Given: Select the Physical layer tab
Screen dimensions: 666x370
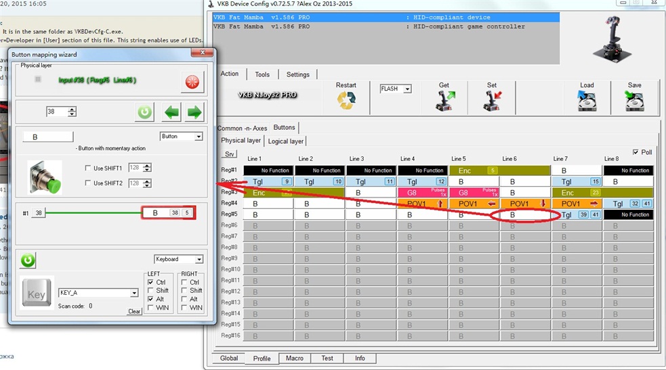Looking at the screenshot, I should point(241,140).
